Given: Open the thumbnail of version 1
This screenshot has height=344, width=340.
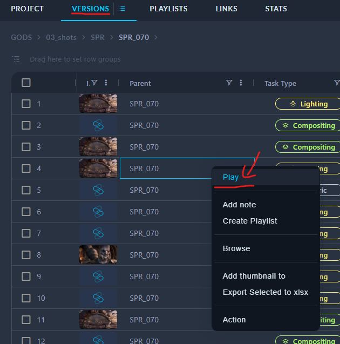Looking at the screenshot, I should (98, 103).
